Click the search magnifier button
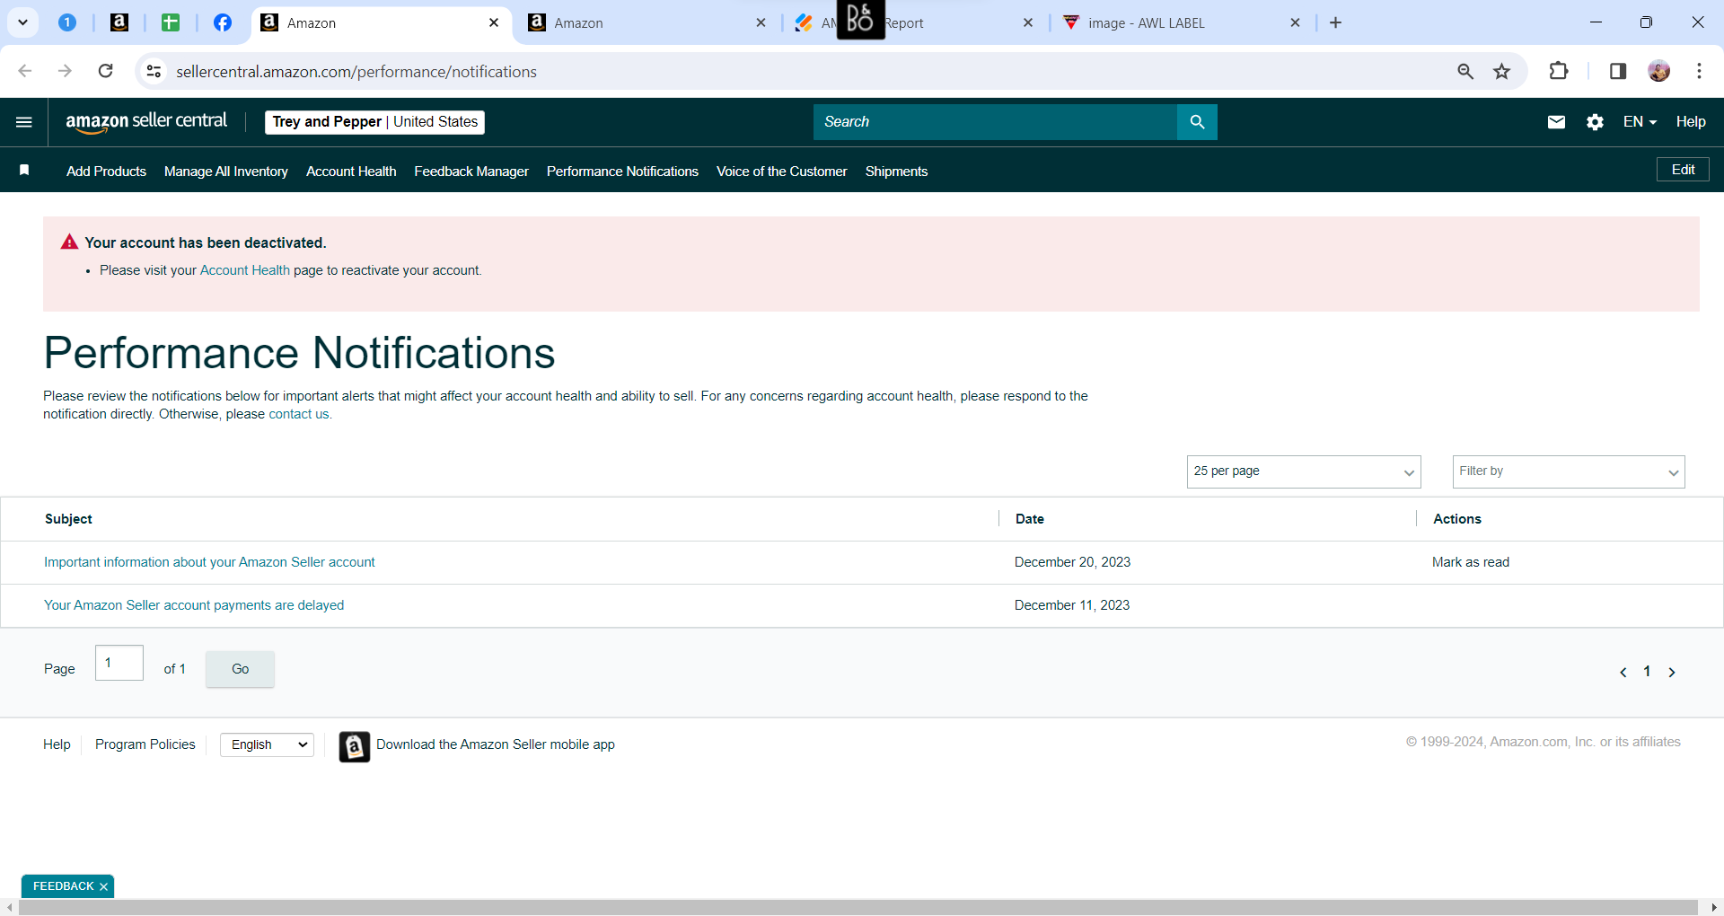Image resolution: width=1724 pixels, height=916 pixels. pyautogui.click(x=1197, y=122)
